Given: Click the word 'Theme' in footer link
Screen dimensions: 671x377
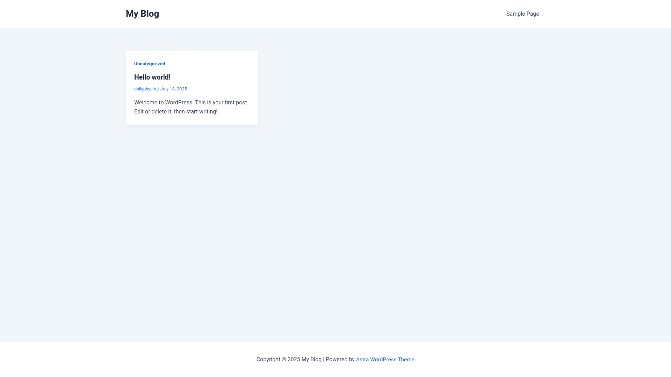Looking at the screenshot, I should (406, 360).
